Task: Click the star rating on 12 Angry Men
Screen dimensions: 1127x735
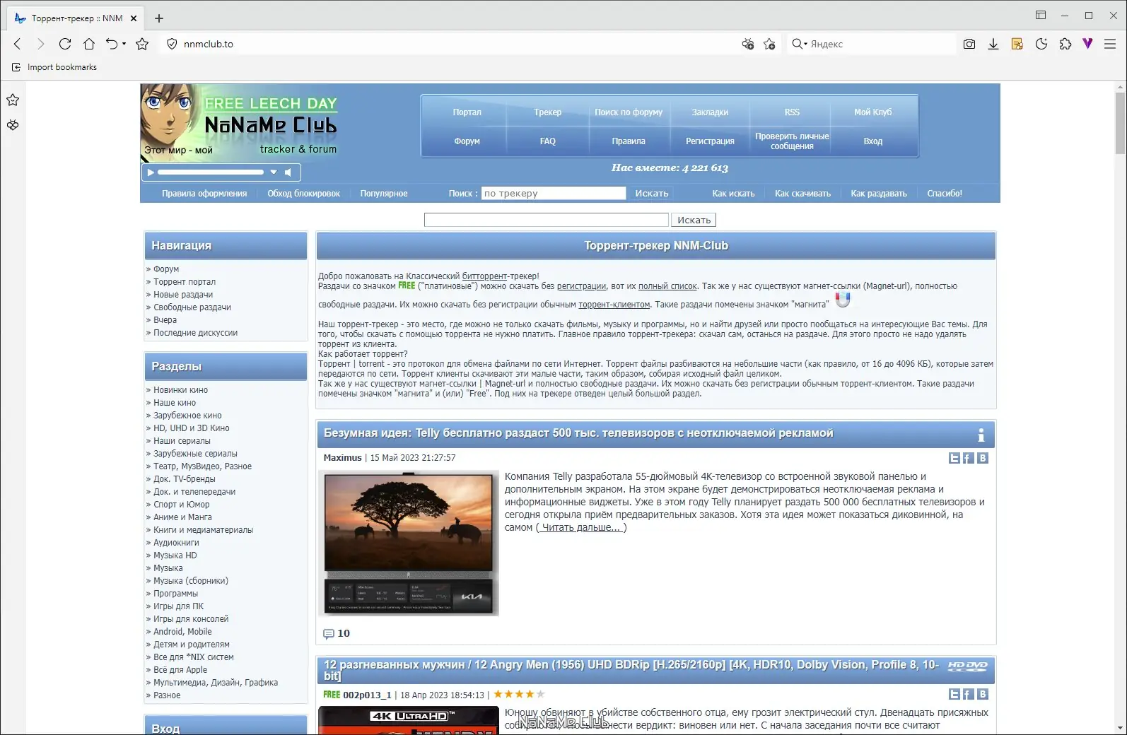Action: (x=519, y=695)
